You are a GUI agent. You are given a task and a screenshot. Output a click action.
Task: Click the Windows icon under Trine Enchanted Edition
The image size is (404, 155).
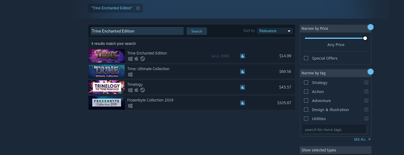tap(130, 59)
